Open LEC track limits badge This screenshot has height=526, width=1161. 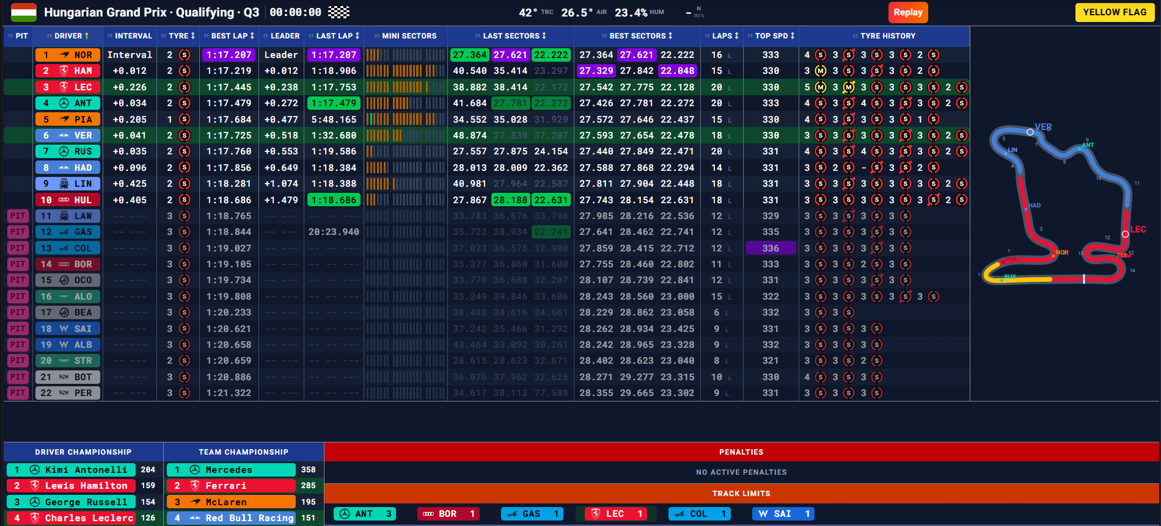tap(616, 514)
